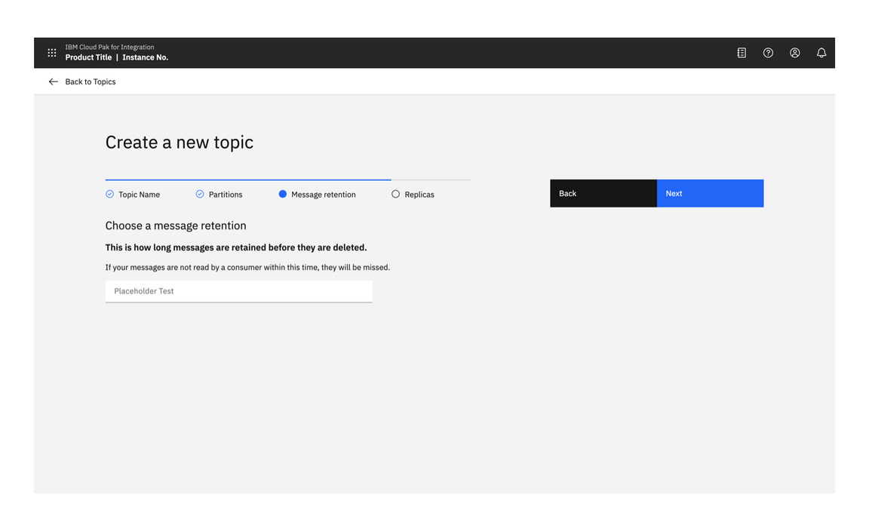Click the left arrow beside Back to Topics
Screen dimensions: 869x531
(x=54, y=81)
